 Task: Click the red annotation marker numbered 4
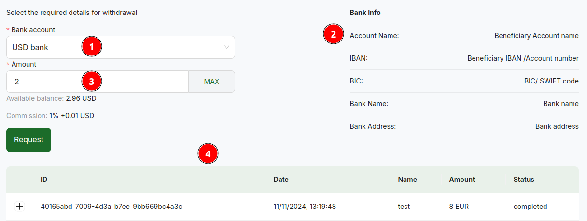208,154
